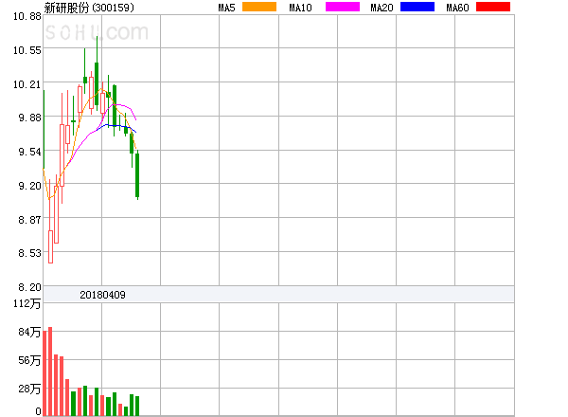Click the magenta MA10 legend swatch
The height and width of the screenshot is (417, 568).
pos(343,7)
